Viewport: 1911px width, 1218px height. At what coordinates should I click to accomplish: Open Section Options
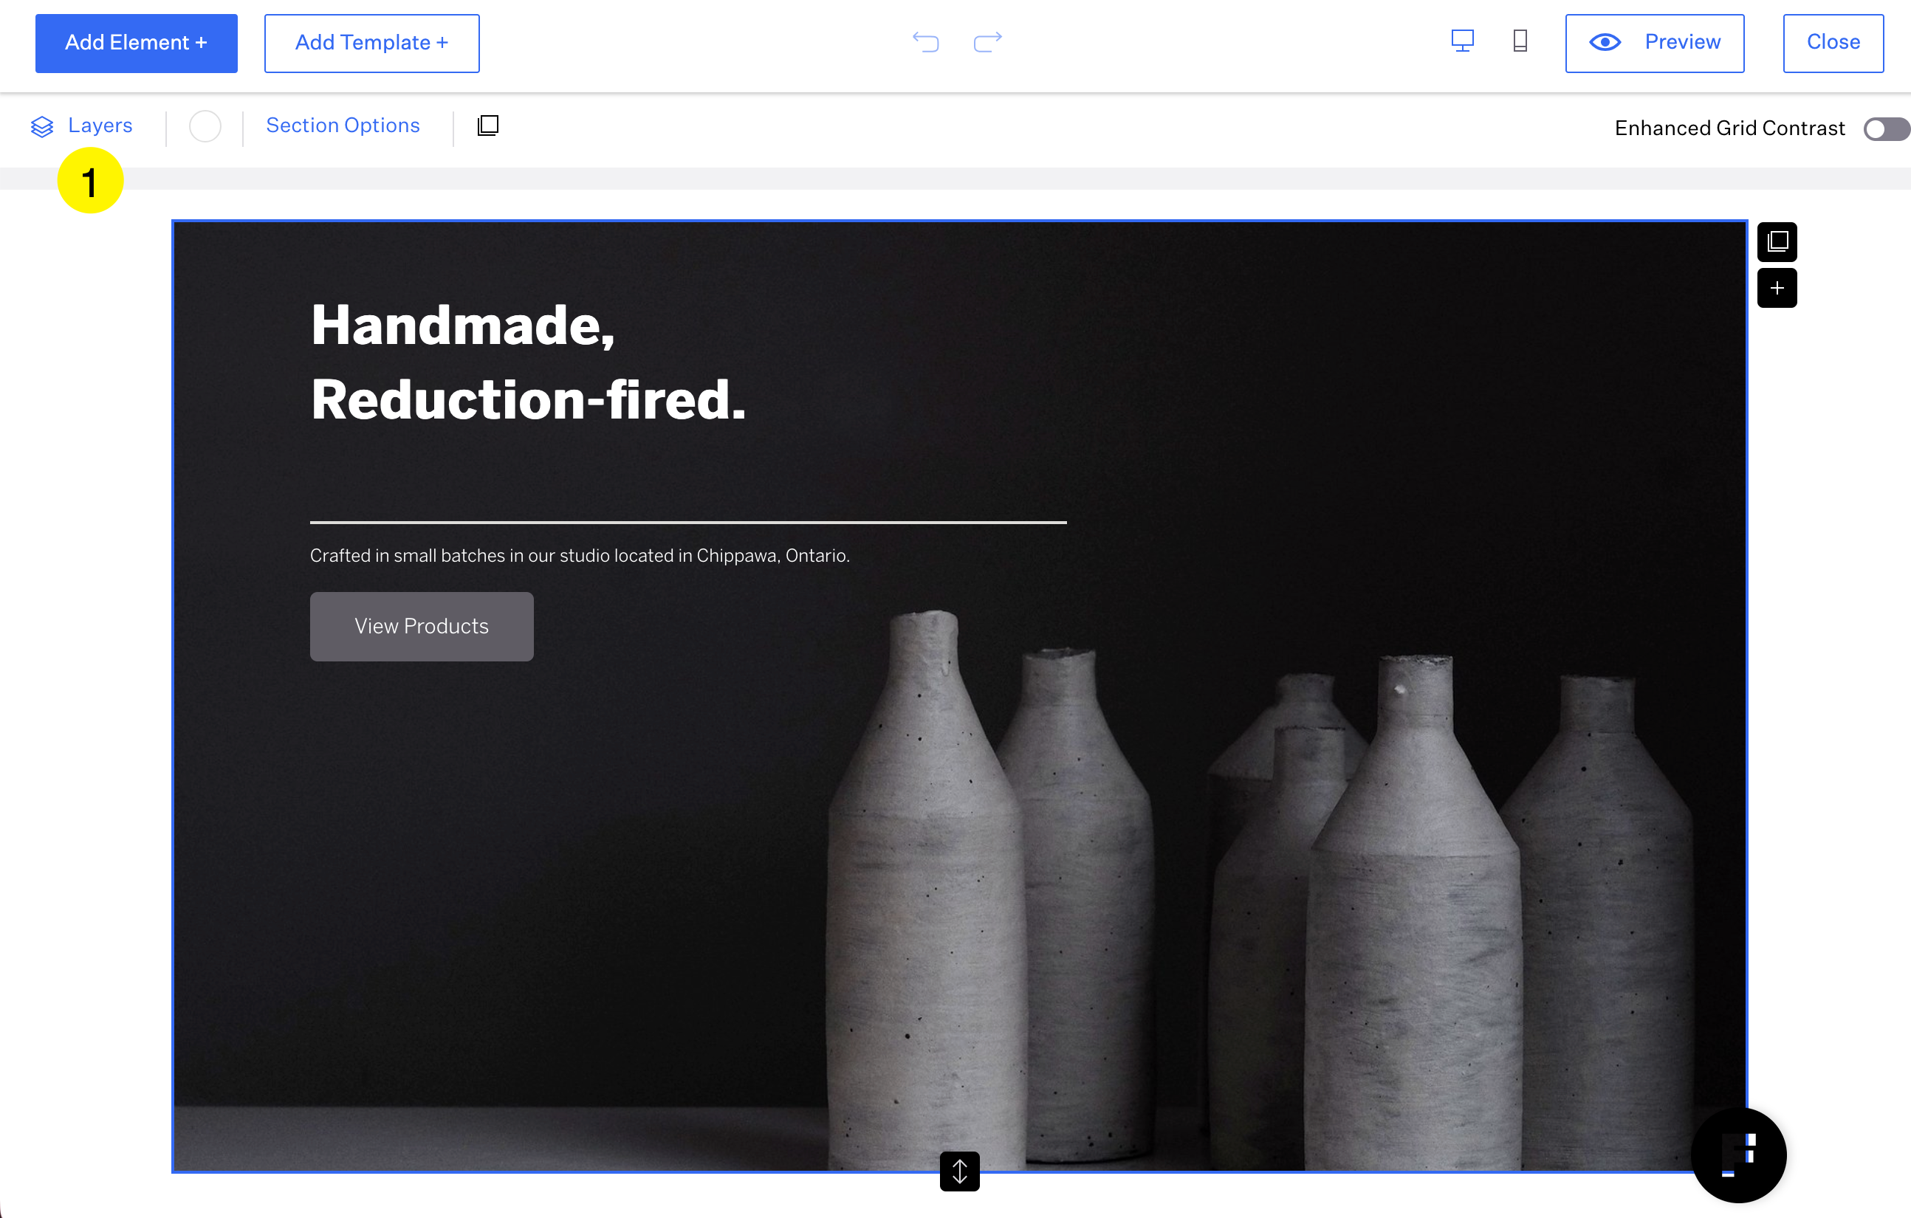(343, 125)
